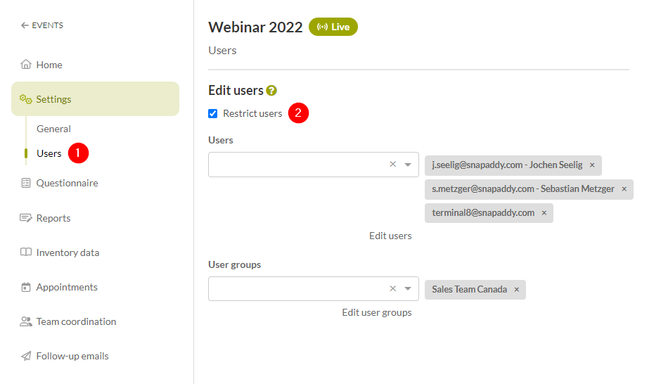Click the Settings gears icon
The width and height of the screenshot is (654, 384).
coord(26,99)
